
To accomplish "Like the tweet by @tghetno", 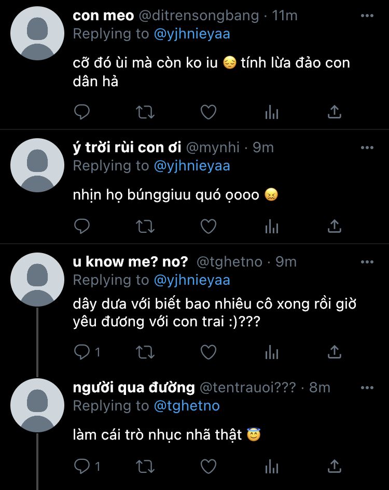I will point(209,352).
